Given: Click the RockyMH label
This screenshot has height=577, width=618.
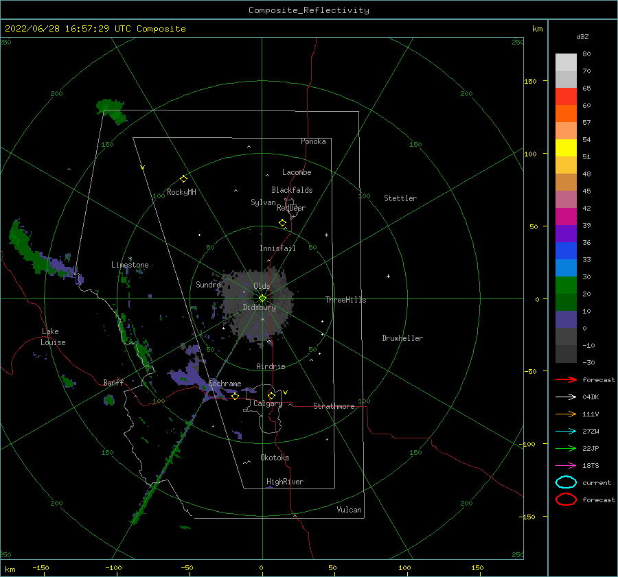Looking at the screenshot, I should [181, 192].
